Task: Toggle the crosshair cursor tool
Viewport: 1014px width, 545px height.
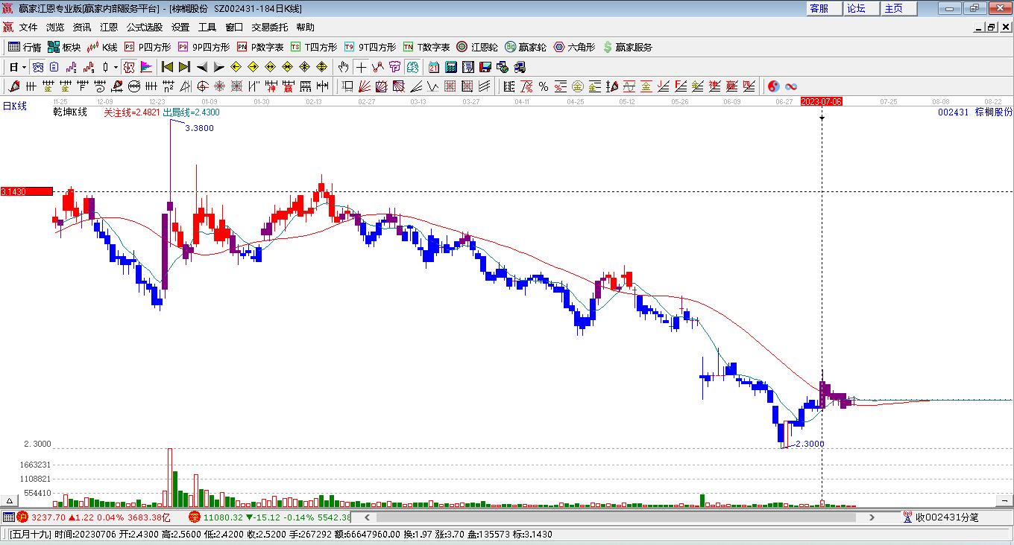Action: tap(361, 67)
